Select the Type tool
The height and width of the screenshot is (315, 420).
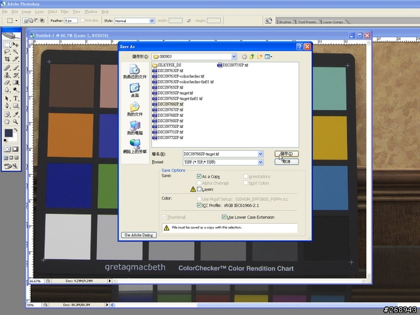[x=15, y=98]
